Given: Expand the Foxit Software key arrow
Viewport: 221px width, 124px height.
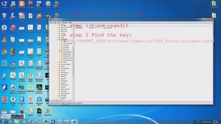Looking at the screenshot, I should [58, 68].
